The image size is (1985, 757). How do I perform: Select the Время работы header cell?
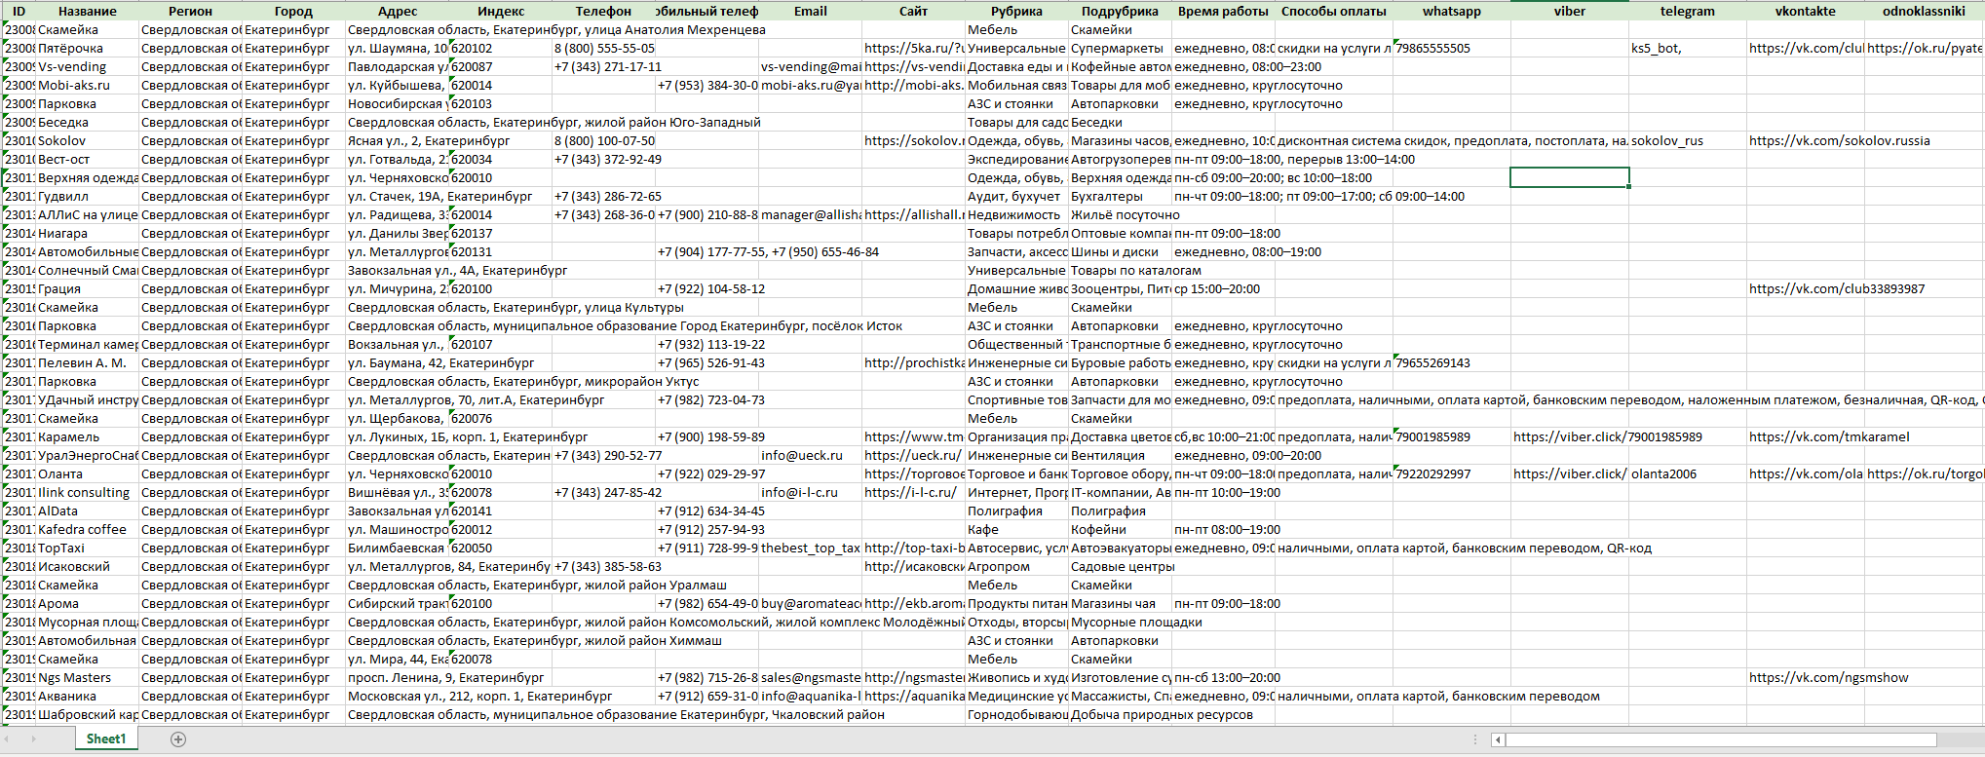[1222, 12]
